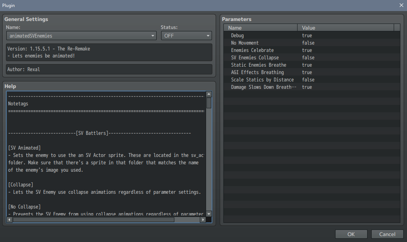
Task: Click the [SV Battlers] line in Help
Action: coord(100,133)
